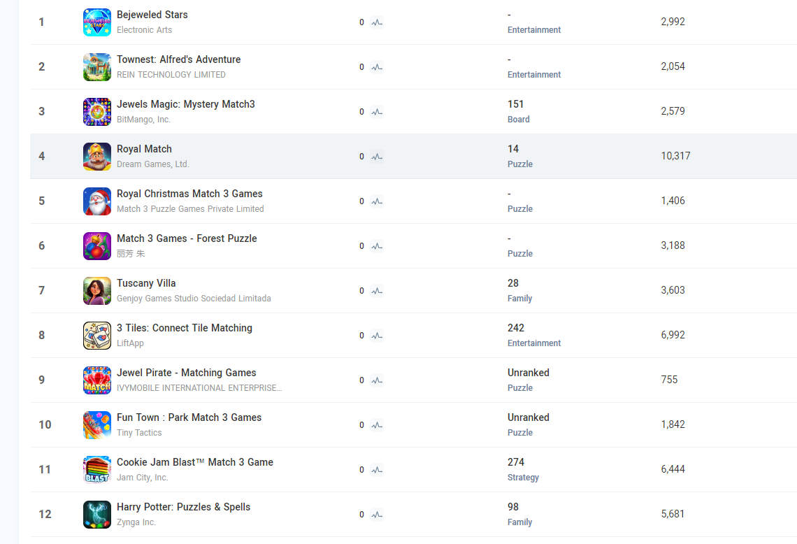Click the Harry Potter app icon
The height and width of the screenshot is (544, 797).
click(x=96, y=515)
